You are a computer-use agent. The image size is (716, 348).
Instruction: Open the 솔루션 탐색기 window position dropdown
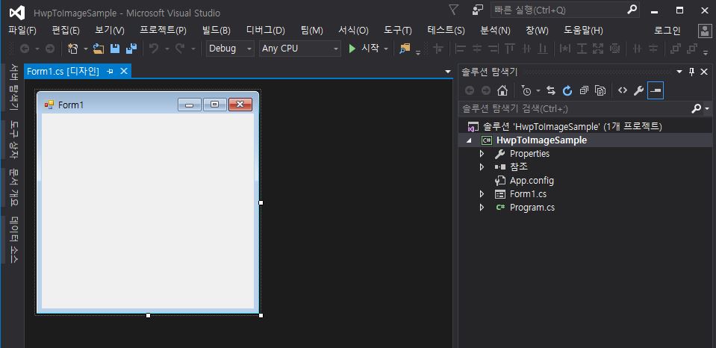pos(679,72)
